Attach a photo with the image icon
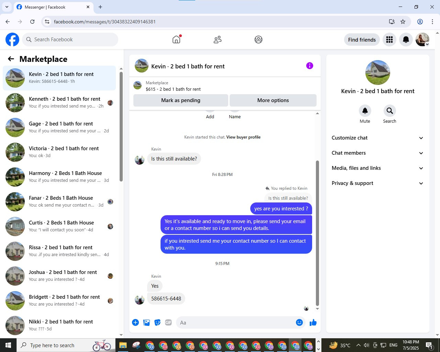 pos(146,322)
